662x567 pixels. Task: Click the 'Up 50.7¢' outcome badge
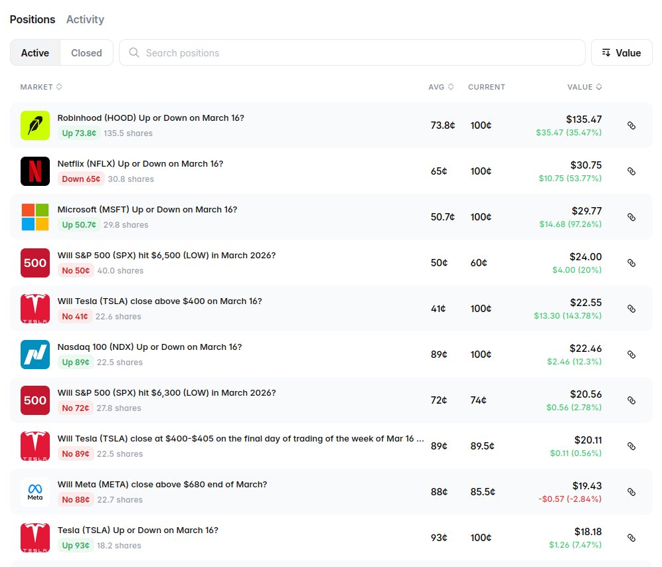pos(79,224)
